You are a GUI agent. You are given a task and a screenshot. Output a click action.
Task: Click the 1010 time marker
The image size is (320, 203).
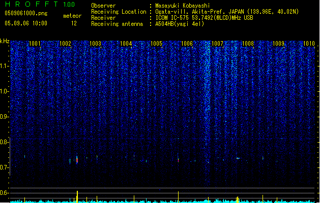309,43
